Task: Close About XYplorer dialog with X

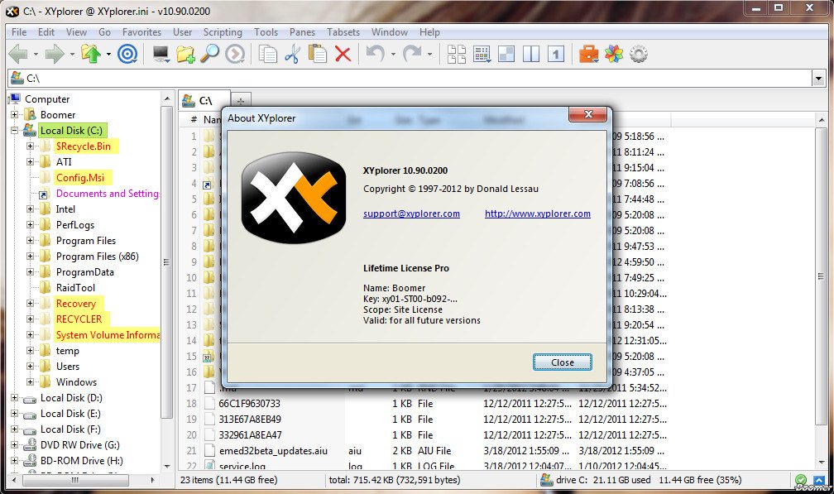Action: (587, 114)
